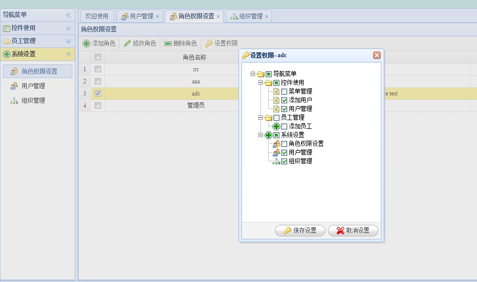Collapse the 员工管理 tree node

(260, 117)
